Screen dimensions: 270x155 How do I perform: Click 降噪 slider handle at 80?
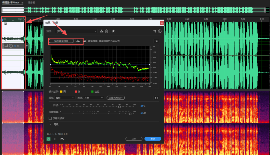point(119,107)
